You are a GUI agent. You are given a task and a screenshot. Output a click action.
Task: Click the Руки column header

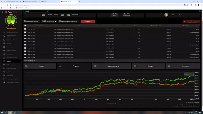135,26
